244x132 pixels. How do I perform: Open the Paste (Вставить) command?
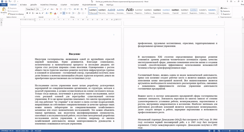point(4,11)
